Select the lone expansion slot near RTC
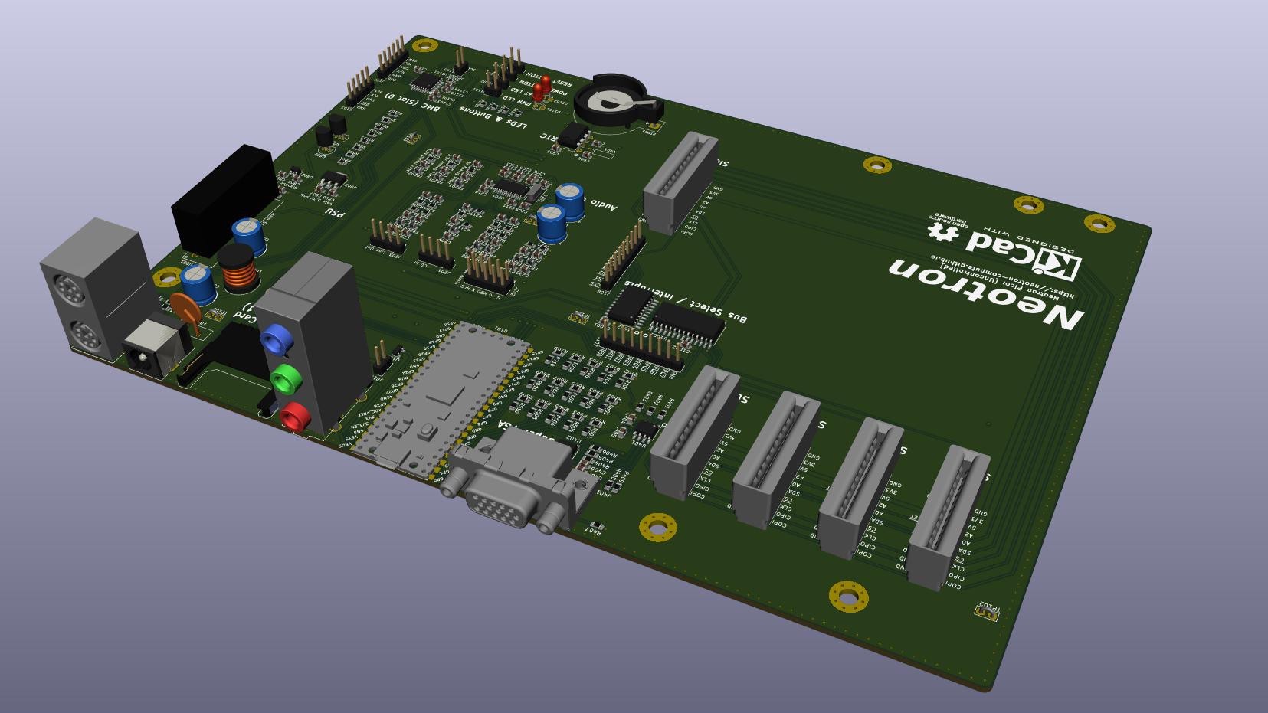The image size is (1268, 713). coord(680,182)
